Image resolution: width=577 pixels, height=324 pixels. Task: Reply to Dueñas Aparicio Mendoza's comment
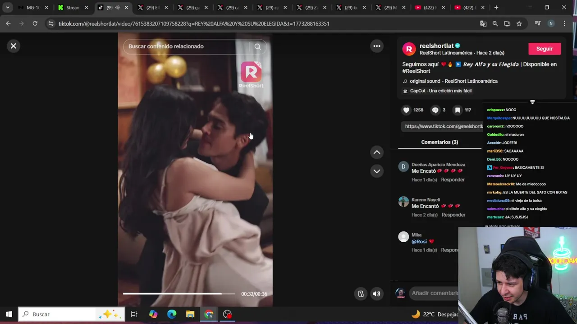(453, 180)
